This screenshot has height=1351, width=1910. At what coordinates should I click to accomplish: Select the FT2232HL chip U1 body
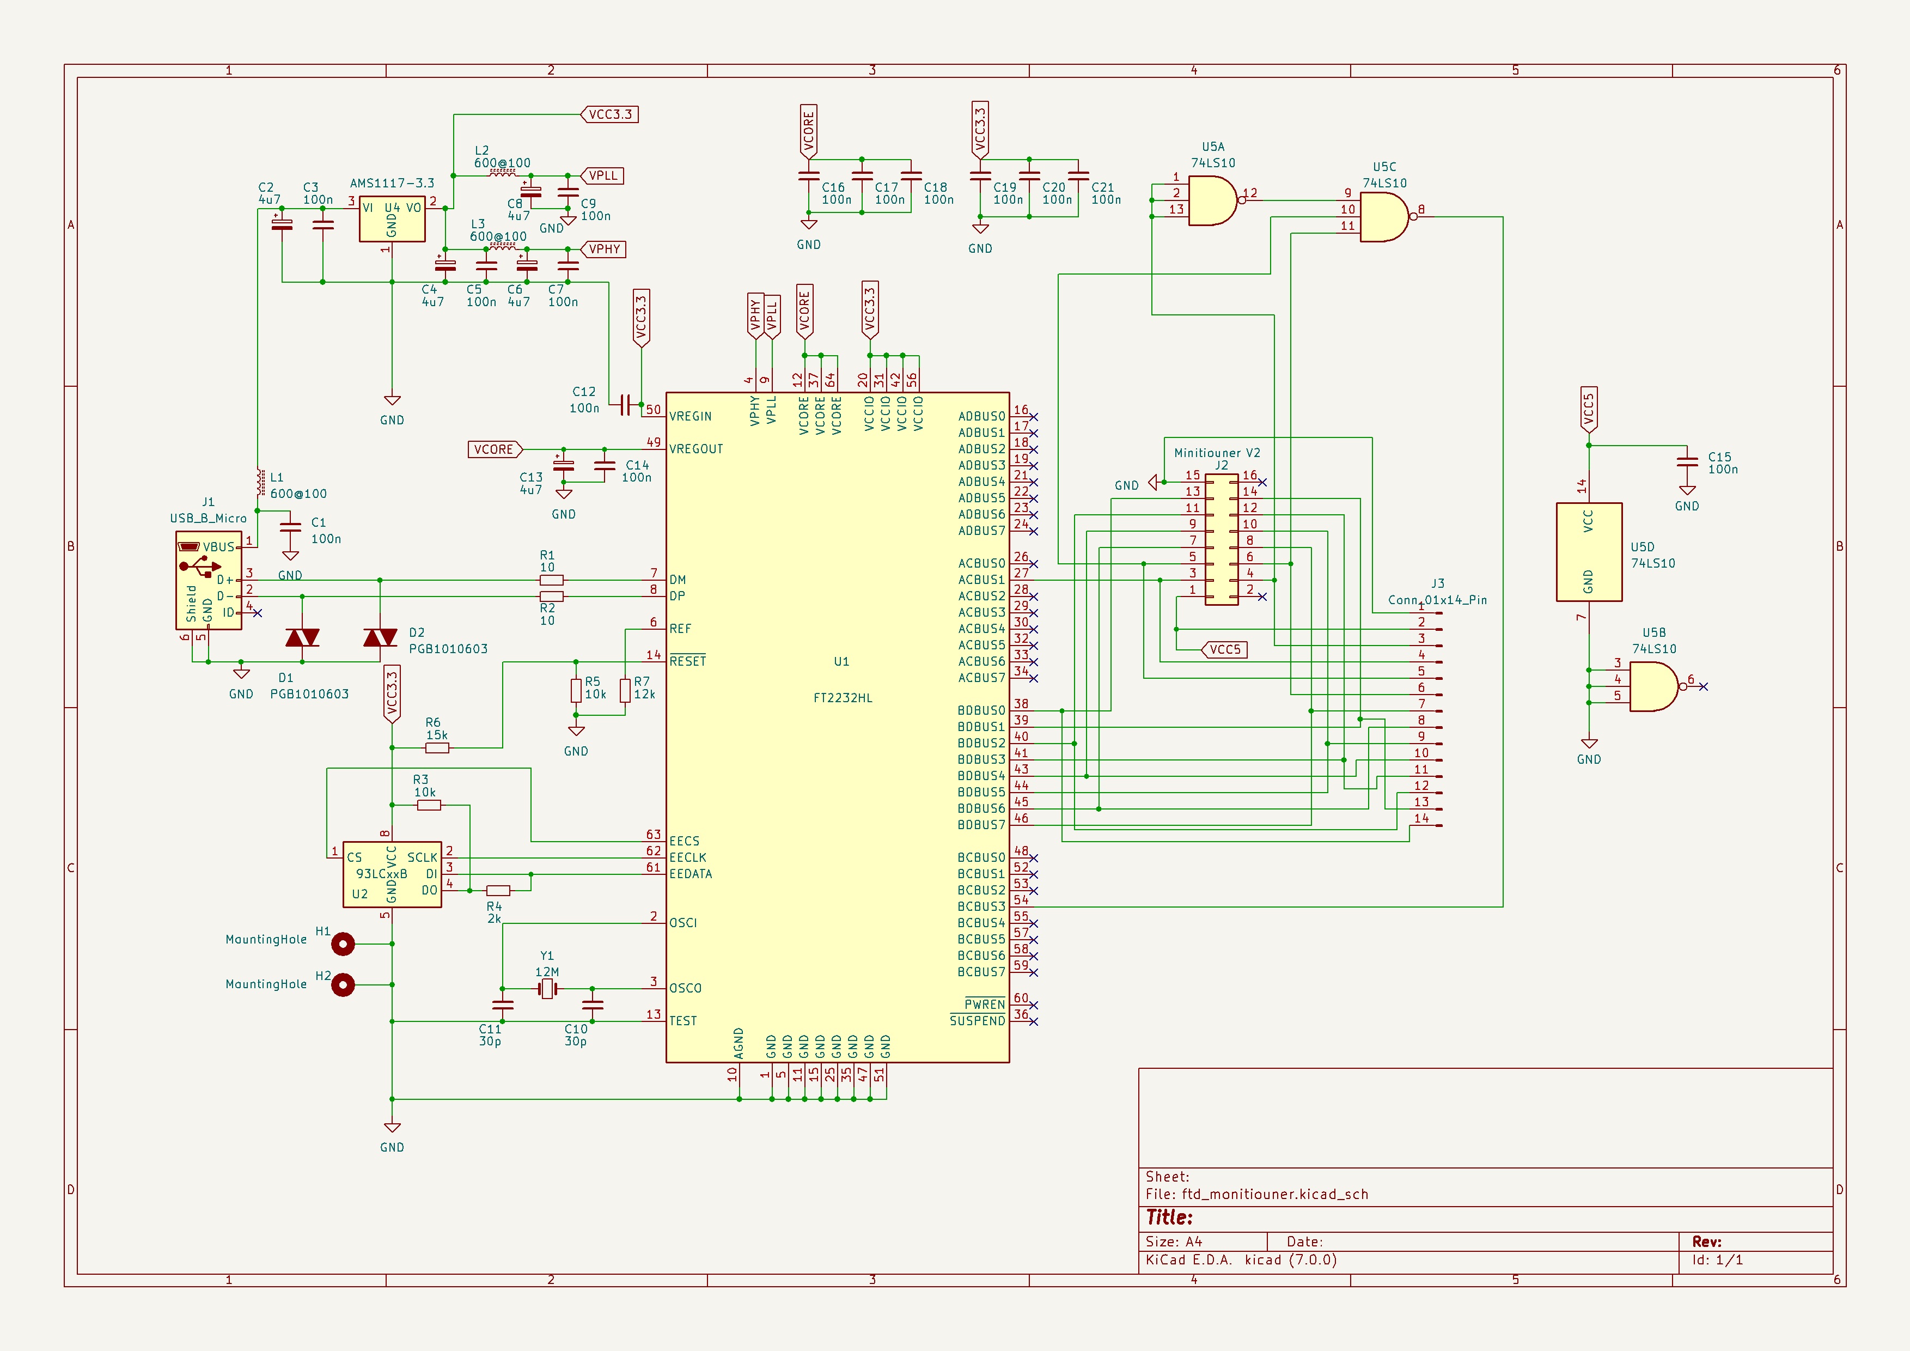[x=837, y=727]
